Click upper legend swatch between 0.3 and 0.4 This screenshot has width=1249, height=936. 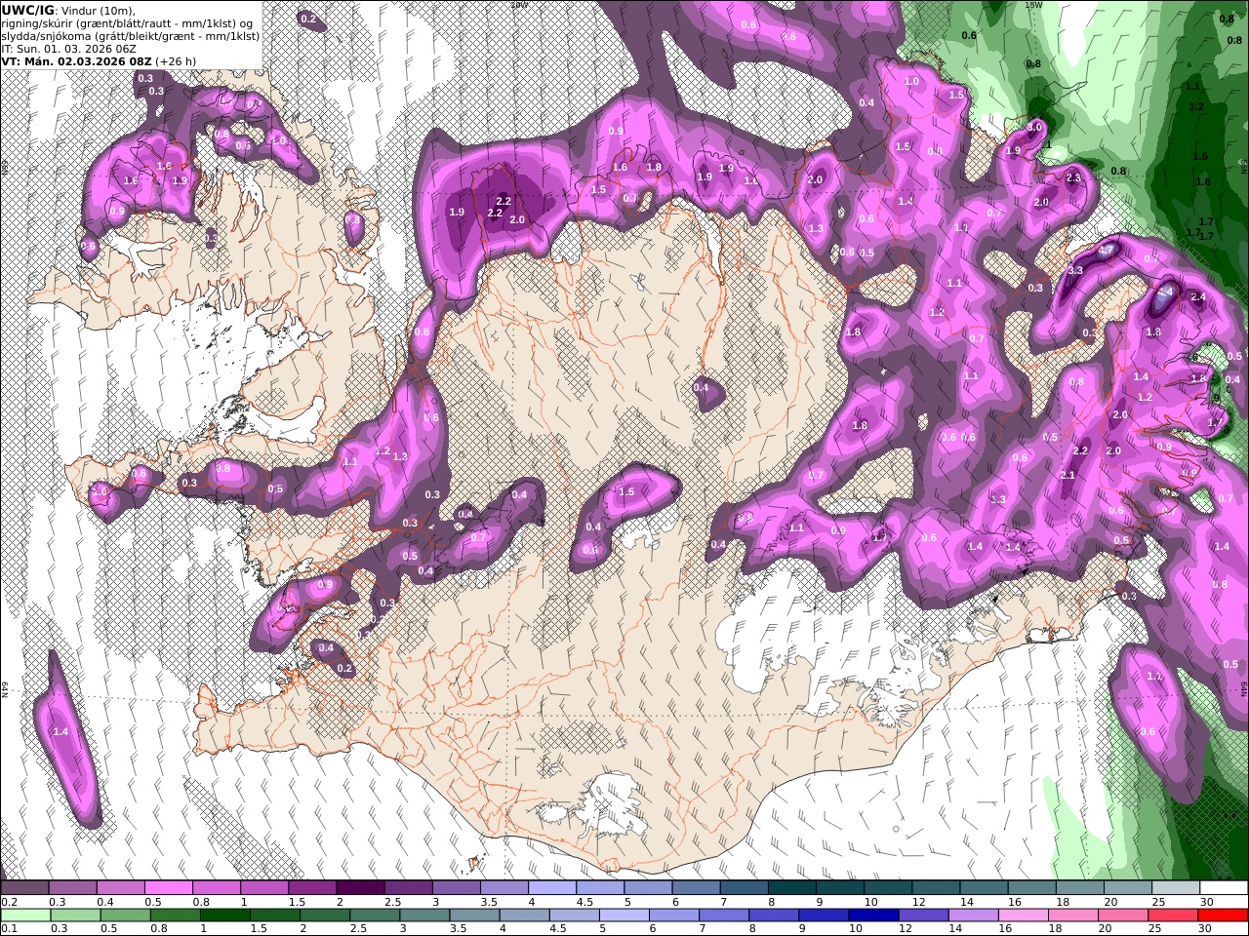point(72,887)
